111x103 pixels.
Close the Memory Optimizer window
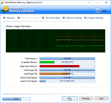[x=106, y=2]
